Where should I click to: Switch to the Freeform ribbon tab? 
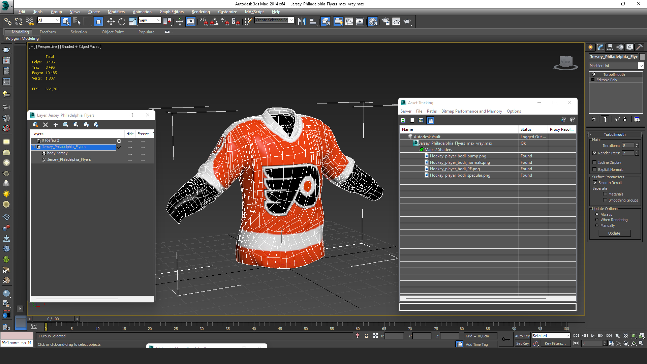click(48, 32)
